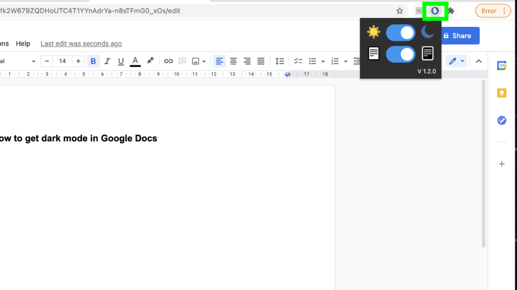The image size is (517, 290).
Task: Add a comment via the comment icon
Action: (182, 61)
